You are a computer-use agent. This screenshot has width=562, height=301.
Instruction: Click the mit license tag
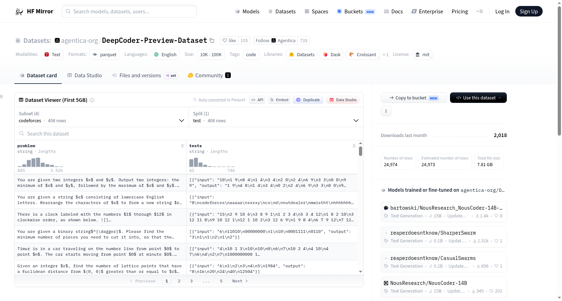pos(423,54)
